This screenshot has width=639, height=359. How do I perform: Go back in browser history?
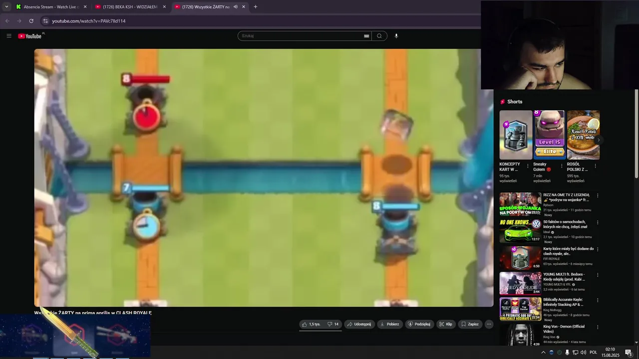7,21
